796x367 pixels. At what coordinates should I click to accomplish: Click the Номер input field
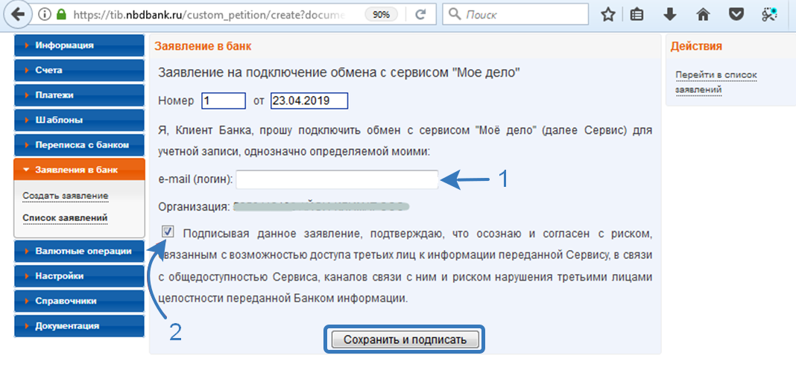(224, 100)
